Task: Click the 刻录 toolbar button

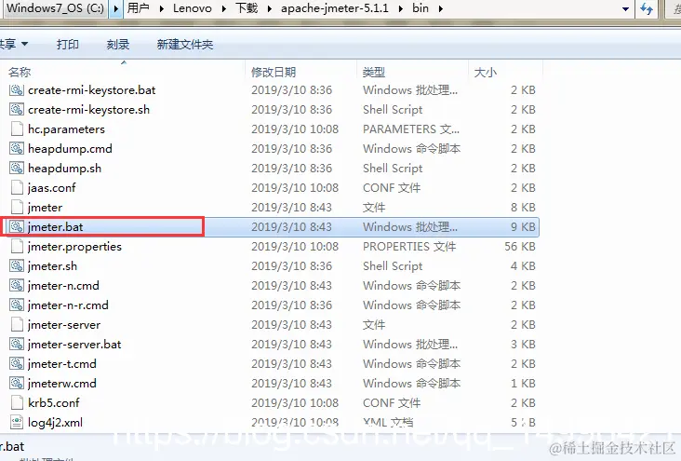Action: (118, 44)
